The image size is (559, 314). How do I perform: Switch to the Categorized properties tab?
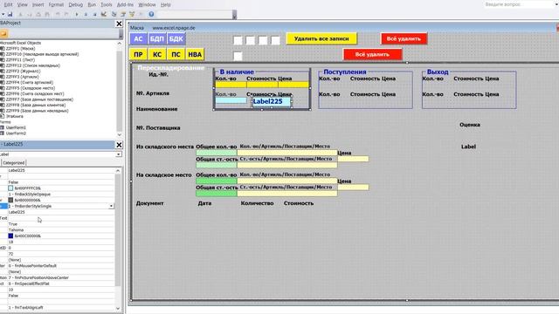(x=14, y=163)
